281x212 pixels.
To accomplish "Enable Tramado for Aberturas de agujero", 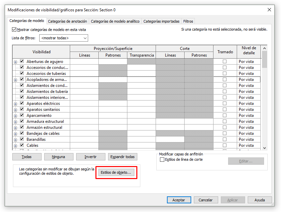I will coord(224,61).
